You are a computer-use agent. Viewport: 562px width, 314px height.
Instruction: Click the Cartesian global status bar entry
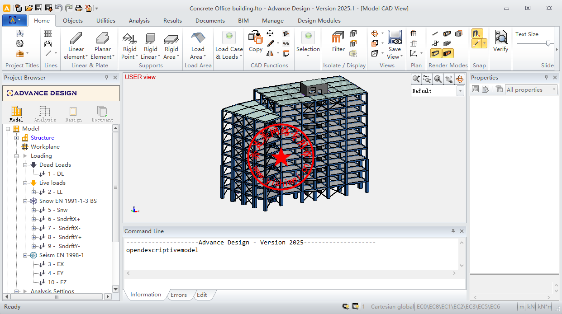pos(388,307)
